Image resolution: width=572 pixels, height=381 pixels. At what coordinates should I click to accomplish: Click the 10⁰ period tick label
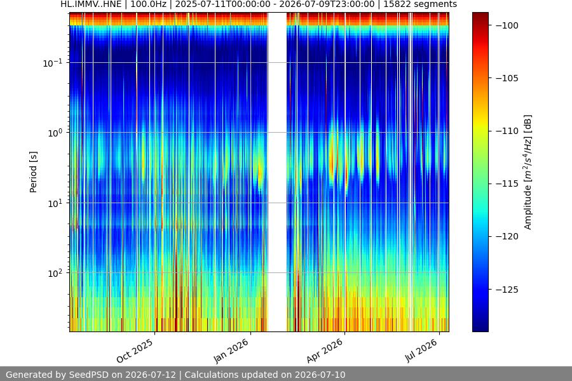click(x=55, y=133)
